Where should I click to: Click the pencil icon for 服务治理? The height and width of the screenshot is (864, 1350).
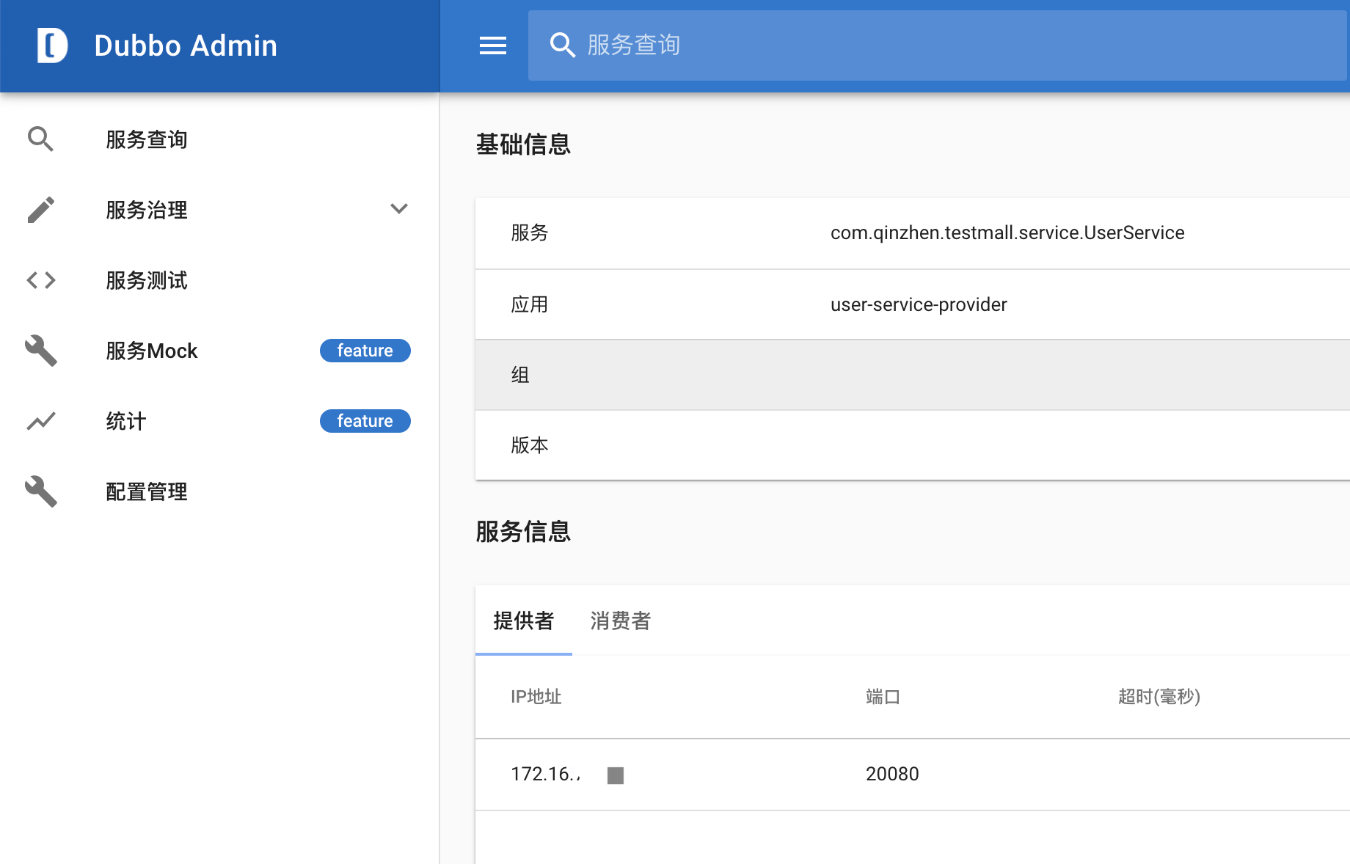tap(41, 210)
